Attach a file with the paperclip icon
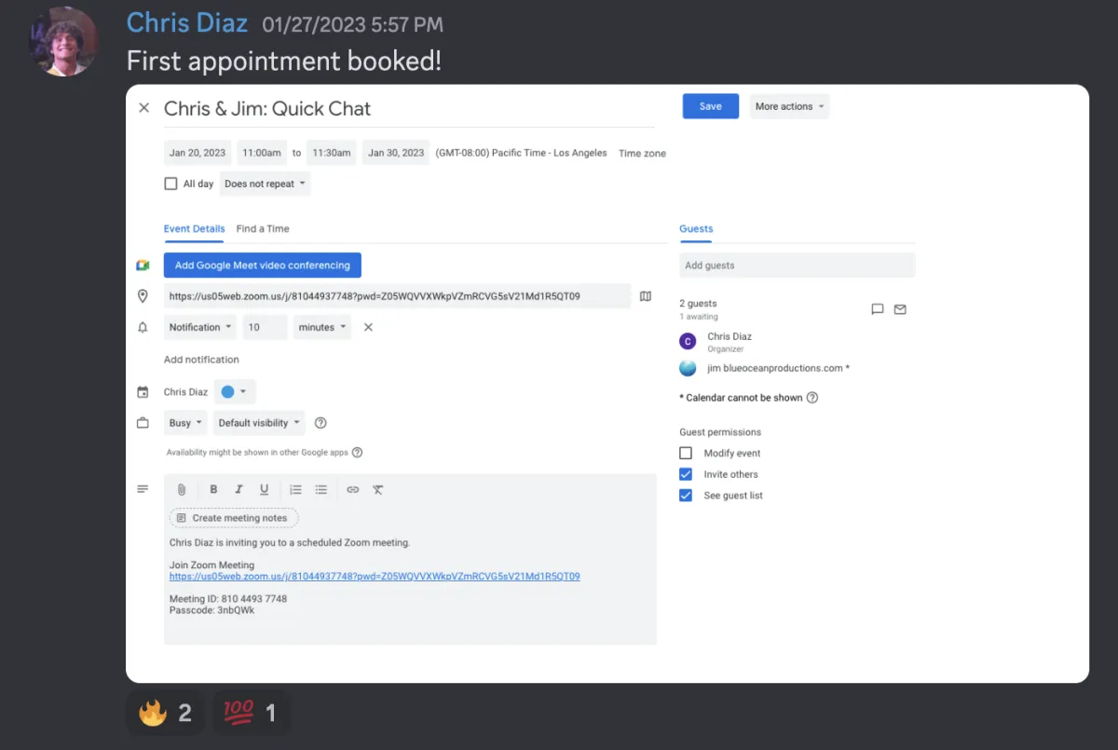1118x750 pixels. pyautogui.click(x=182, y=489)
